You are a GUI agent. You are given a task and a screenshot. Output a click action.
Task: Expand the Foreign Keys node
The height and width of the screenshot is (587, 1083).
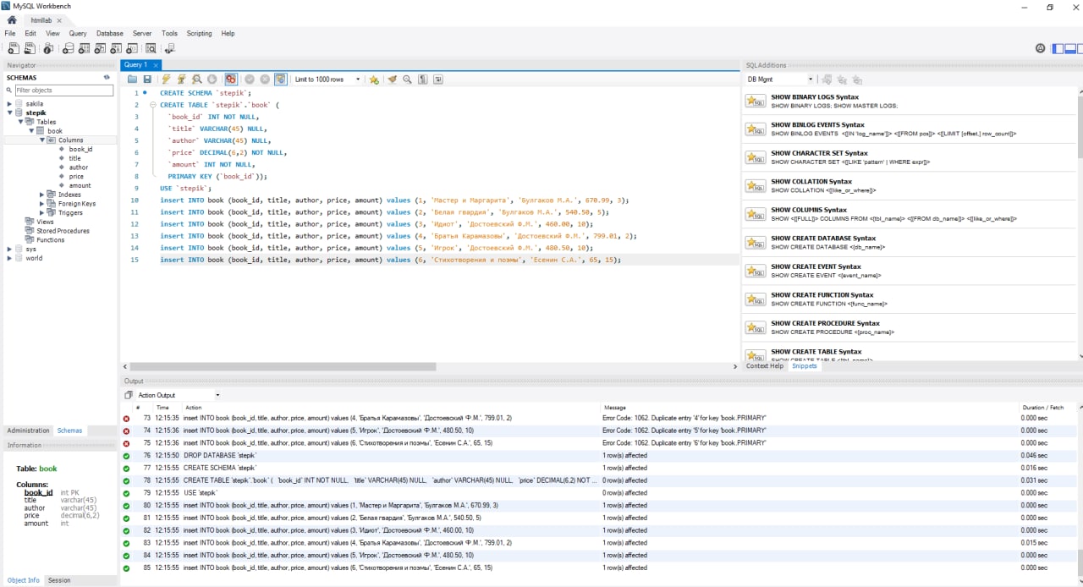[42, 204]
